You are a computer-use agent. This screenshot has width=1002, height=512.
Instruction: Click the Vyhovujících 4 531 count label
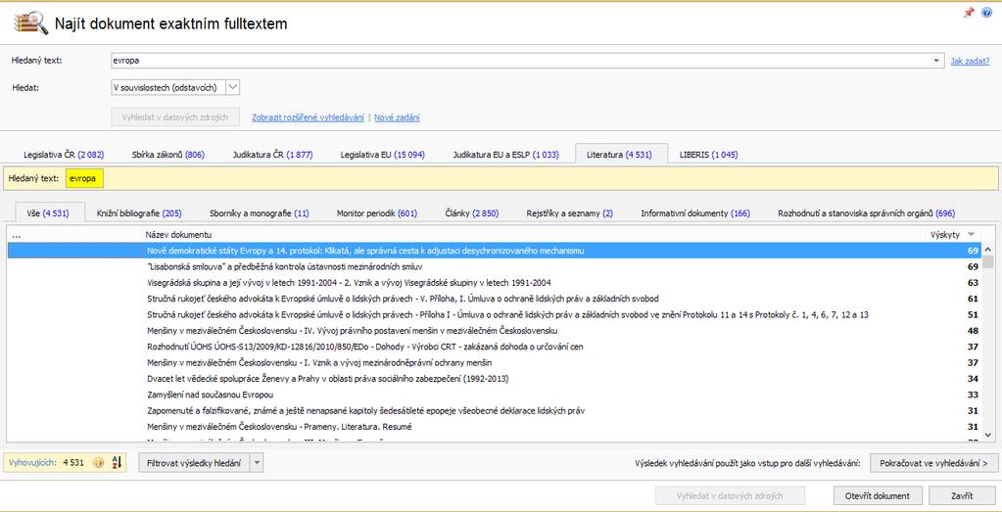pyautogui.click(x=47, y=463)
